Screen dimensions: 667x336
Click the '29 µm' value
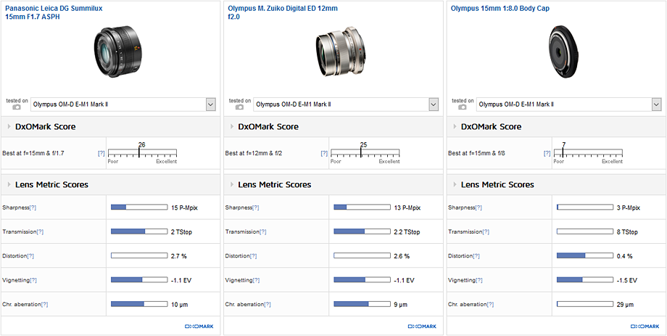625,305
